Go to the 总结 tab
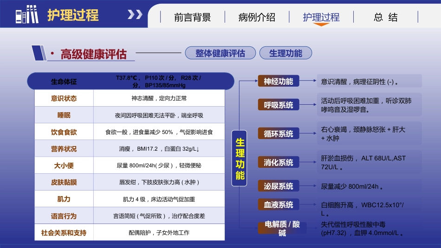The height and width of the screenshot is (248, 441). click(385, 18)
